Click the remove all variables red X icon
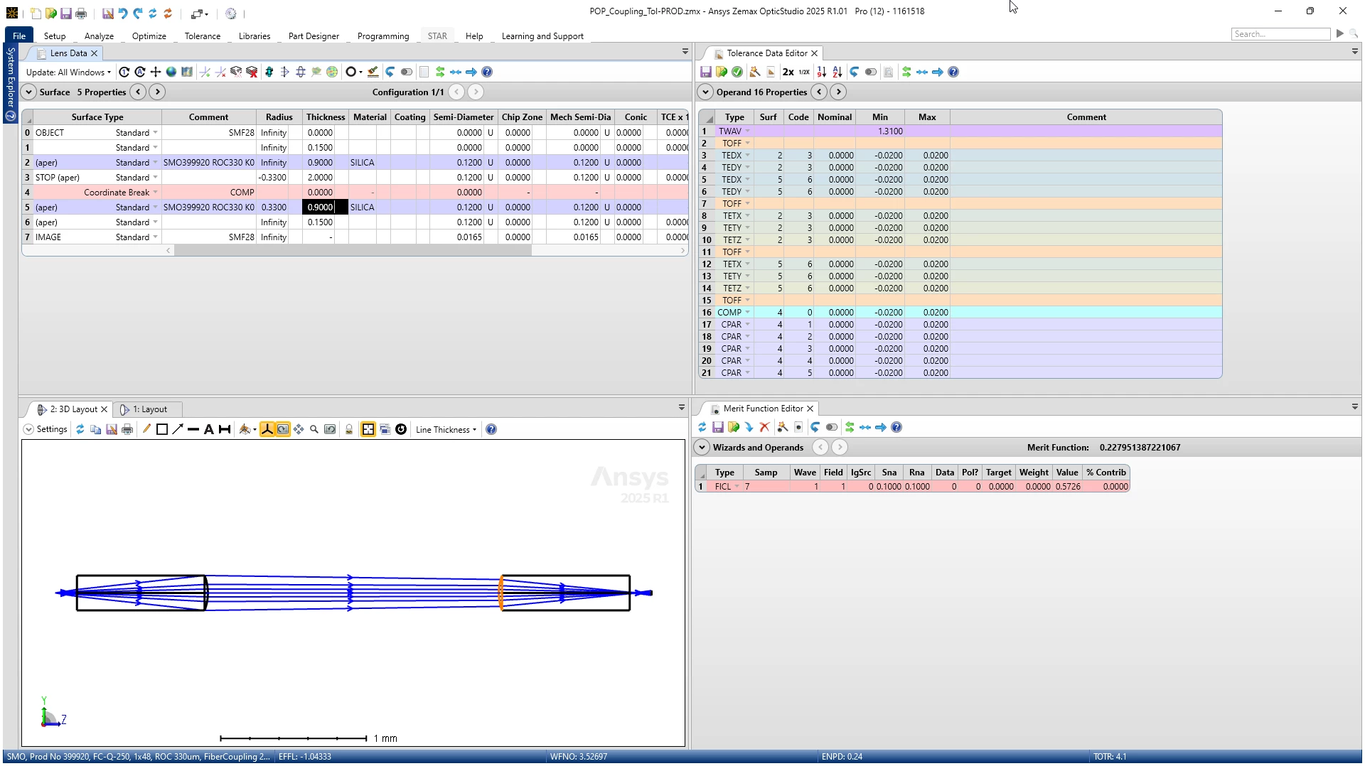 coord(252,72)
